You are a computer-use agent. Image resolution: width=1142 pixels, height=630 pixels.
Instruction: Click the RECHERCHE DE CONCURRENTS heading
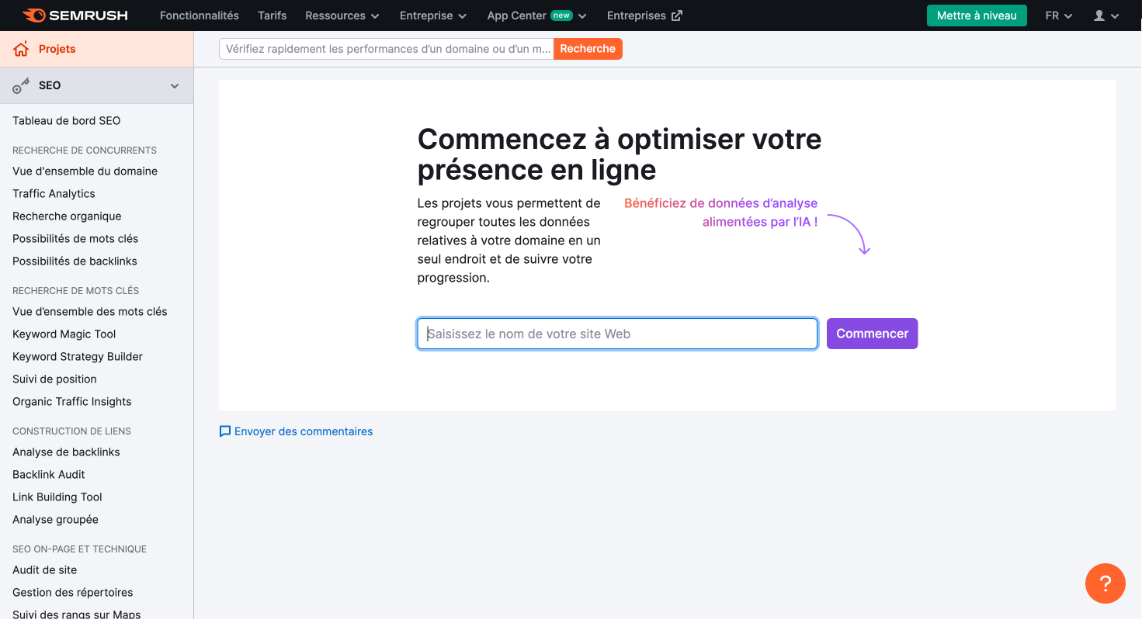85,151
